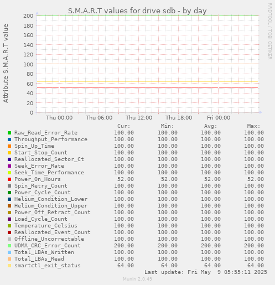Viewport: 275px width, 285px height.
Task: Click the Raw_Read_Error_Rate green legend swatch
Action: pyautogui.click(x=9, y=133)
